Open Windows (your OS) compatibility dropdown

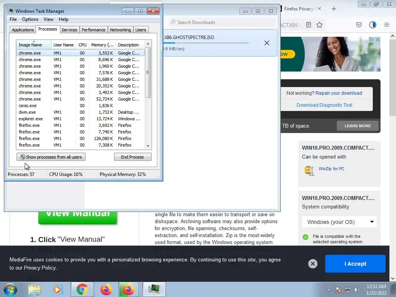pos(340,222)
